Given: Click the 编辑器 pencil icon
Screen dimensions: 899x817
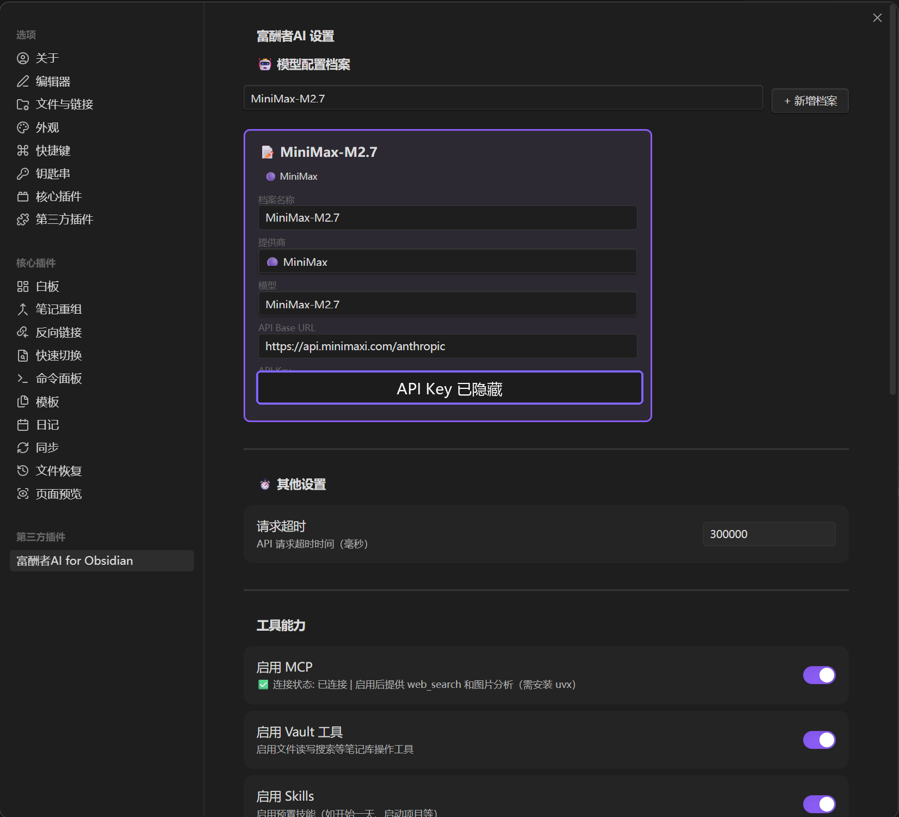Looking at the screenshot, I should click(23, 81).
